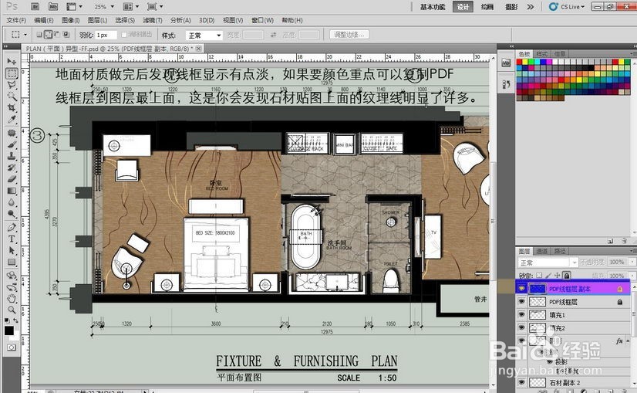Switch to the 路径 paths tab
637x393 pixels.
[559, 251]
